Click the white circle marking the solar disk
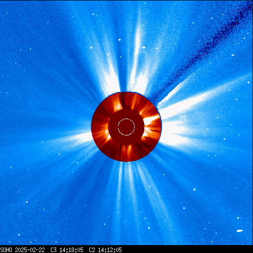 click(x=126, y=127)
